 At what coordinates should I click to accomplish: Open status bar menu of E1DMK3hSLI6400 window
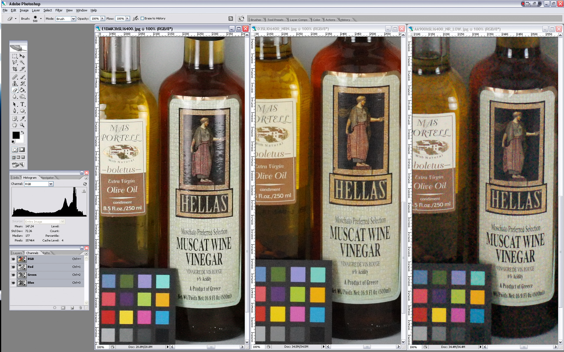168,347
